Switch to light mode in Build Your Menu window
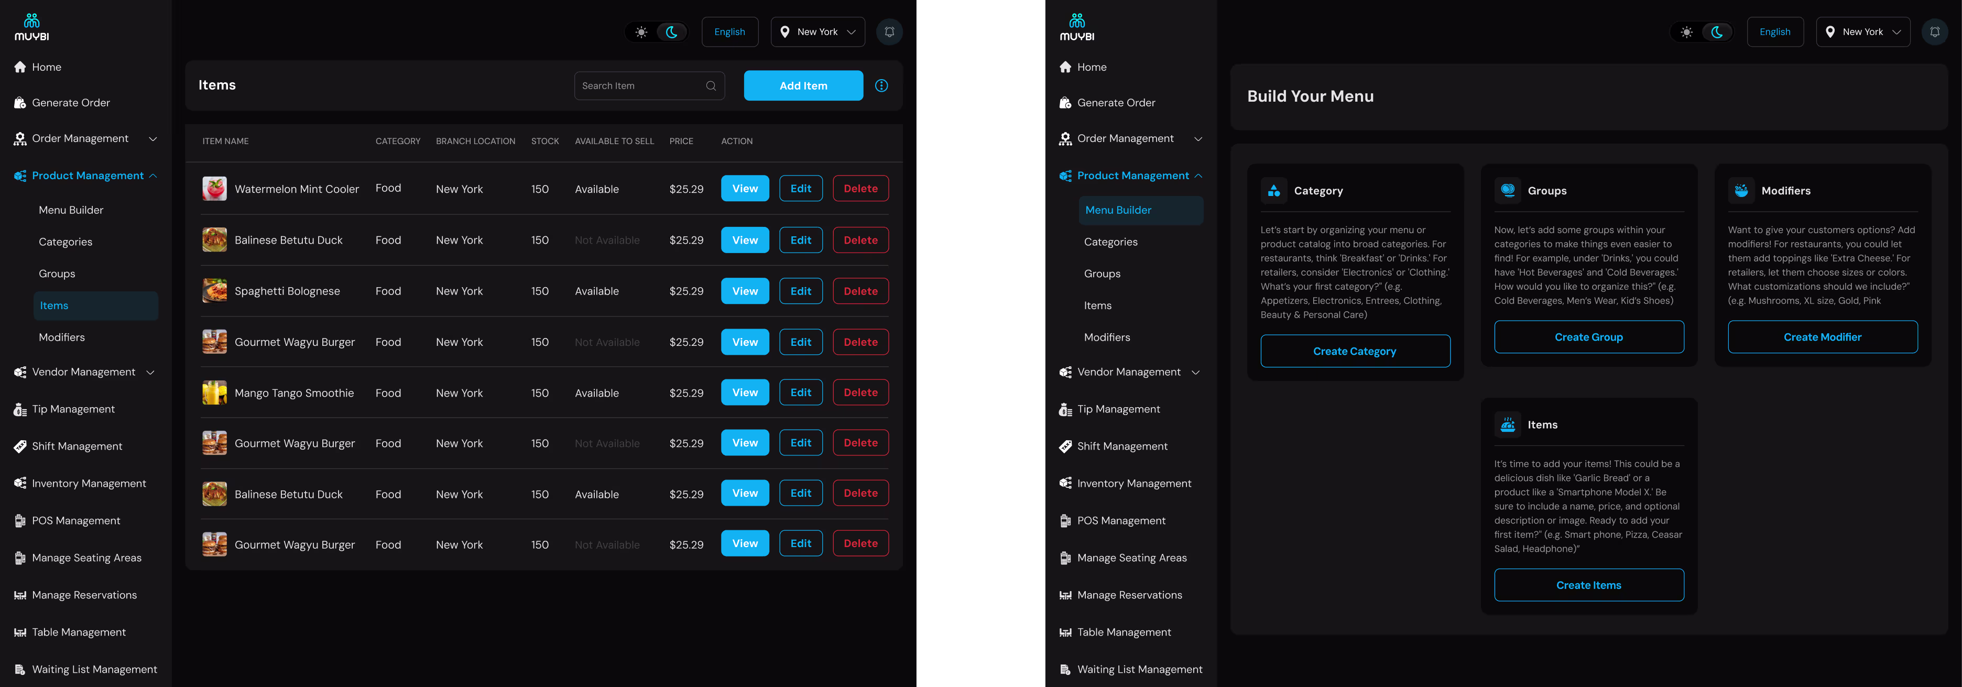This screenshot has width=1962, height=687. coord(1687,32)
